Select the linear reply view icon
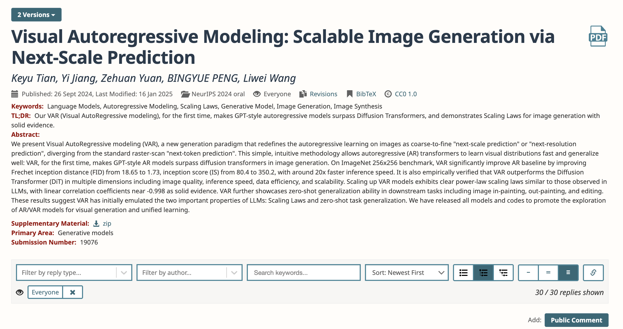The height and width of the screenshot is (329, 623). [x=463, y=273]
